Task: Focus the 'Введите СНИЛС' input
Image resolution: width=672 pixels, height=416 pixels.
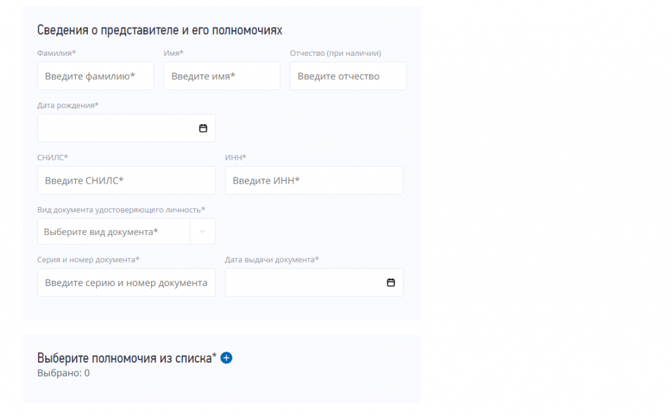Action: [x=126, y=180]
